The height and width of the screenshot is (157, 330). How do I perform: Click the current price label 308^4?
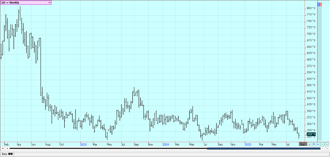tap(311, 134)
